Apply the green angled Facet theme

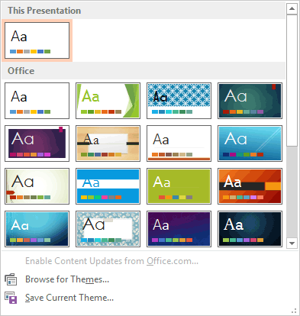click(108, 101)
